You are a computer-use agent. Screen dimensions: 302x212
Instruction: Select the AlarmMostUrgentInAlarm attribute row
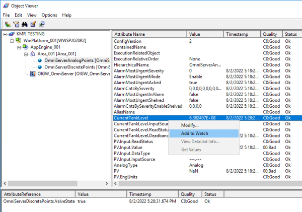207,94
